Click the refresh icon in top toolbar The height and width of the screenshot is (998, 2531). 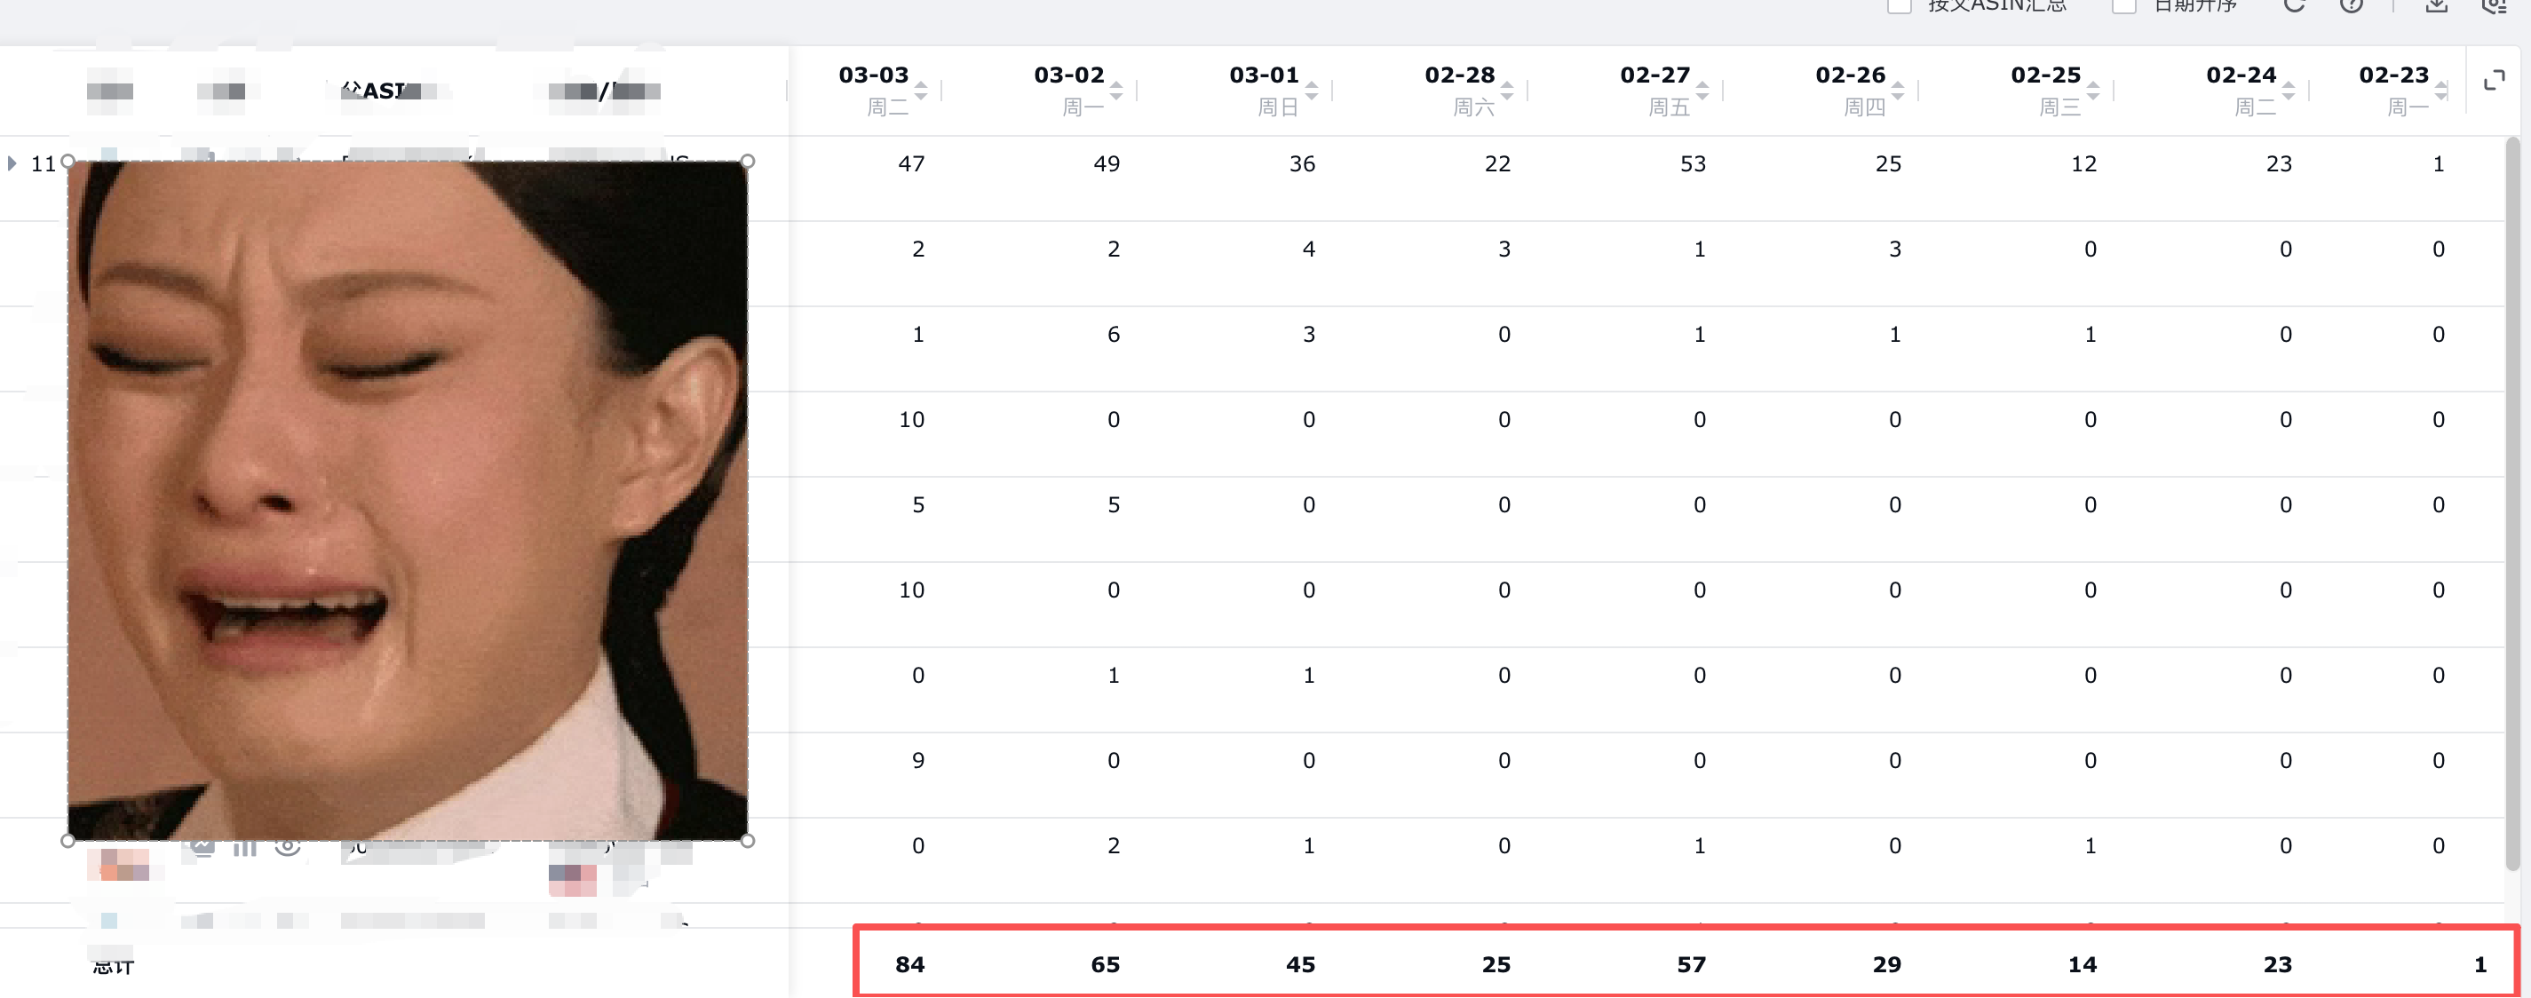click(2293, 5)
